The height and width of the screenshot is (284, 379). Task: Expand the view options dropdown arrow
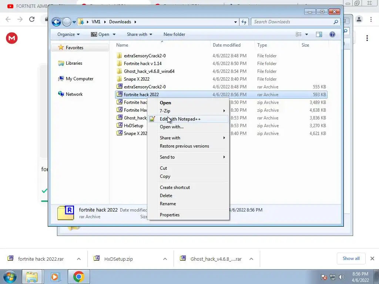(x=306, y=34)
